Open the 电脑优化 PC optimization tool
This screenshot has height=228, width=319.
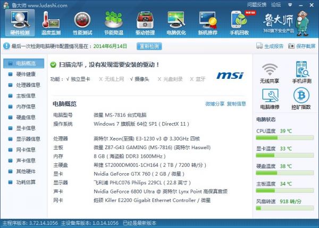pyautogui.click(x=176, y=23)
